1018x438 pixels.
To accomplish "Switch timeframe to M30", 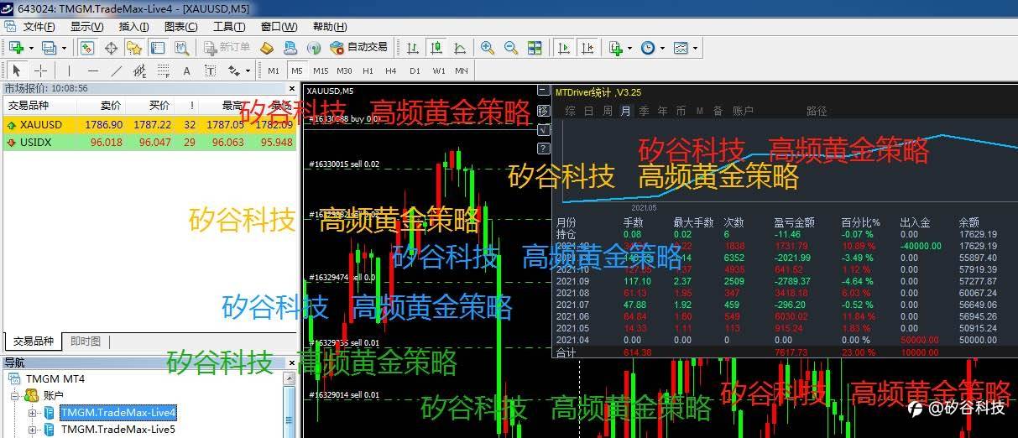I will [344, 70].
